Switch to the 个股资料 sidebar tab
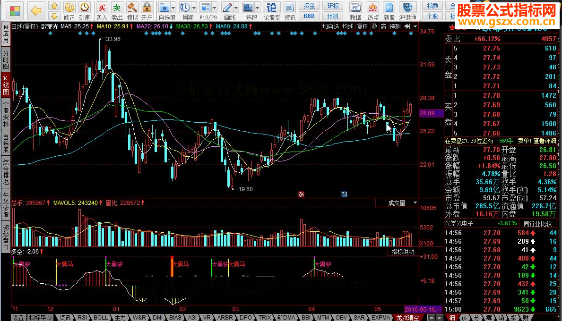Image resolution: width=562 pixels, height=321 pixels. tap(6, 114)
